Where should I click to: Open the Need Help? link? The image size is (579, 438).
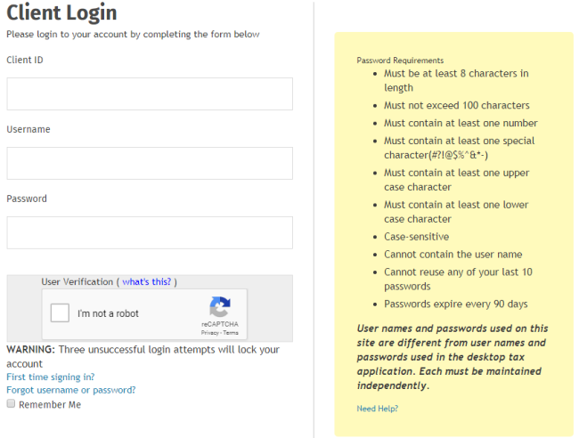coord(377,409)
